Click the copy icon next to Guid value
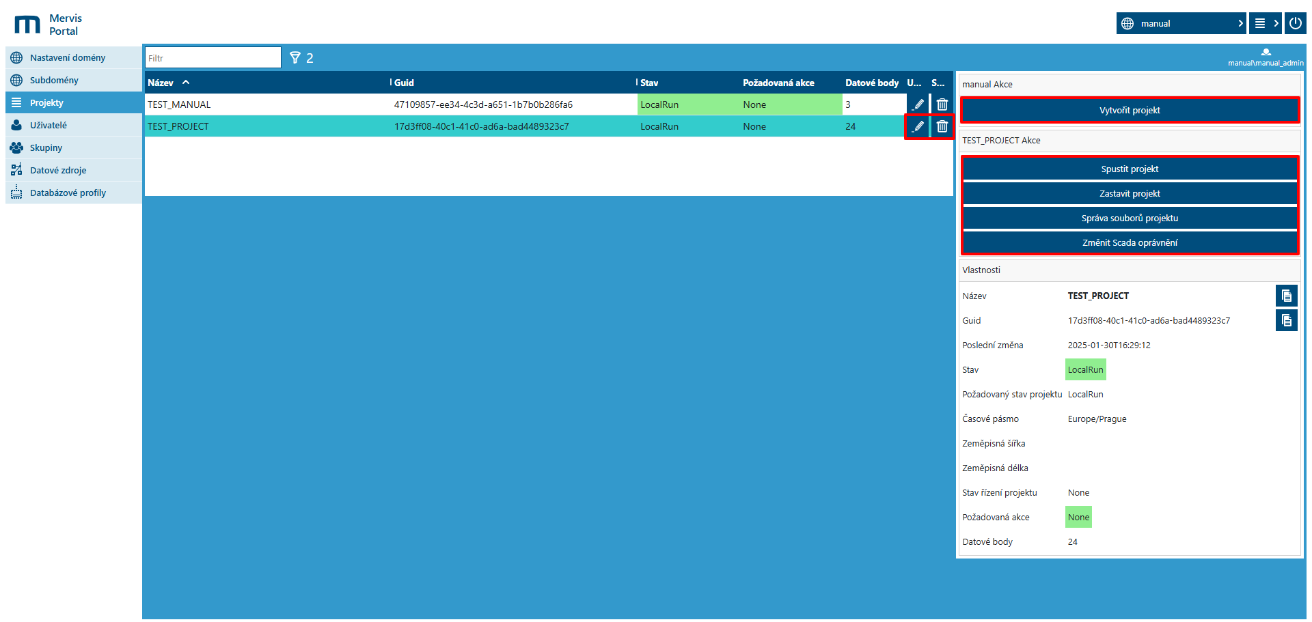The height and width of the screenshot is (622, 1312). 1287,320
